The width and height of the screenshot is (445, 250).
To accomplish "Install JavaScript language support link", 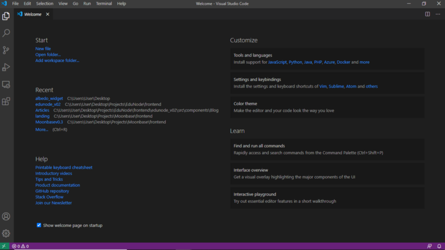I will click(277, 62).
